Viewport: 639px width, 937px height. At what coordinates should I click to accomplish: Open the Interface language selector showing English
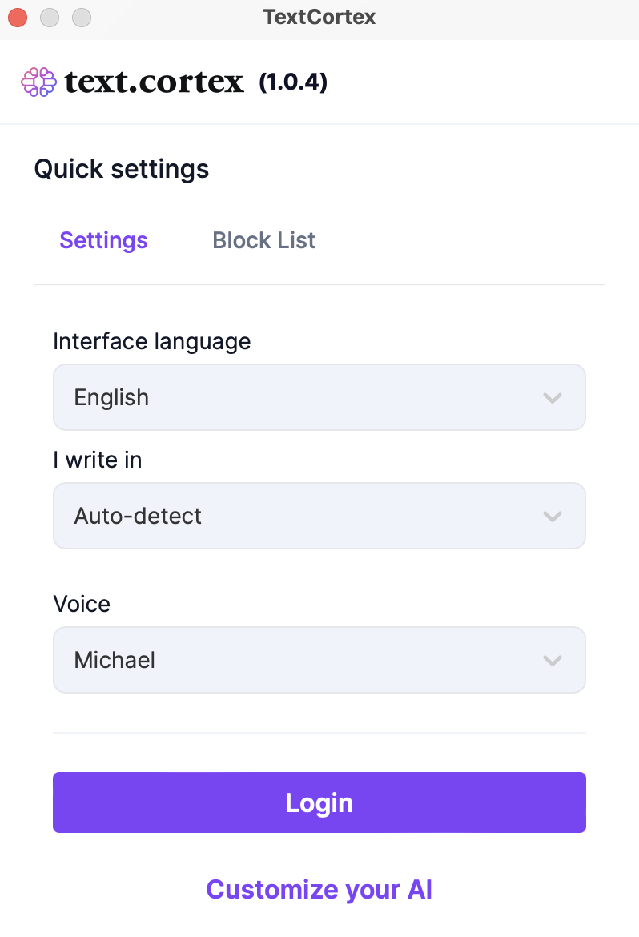coord(319,397)
